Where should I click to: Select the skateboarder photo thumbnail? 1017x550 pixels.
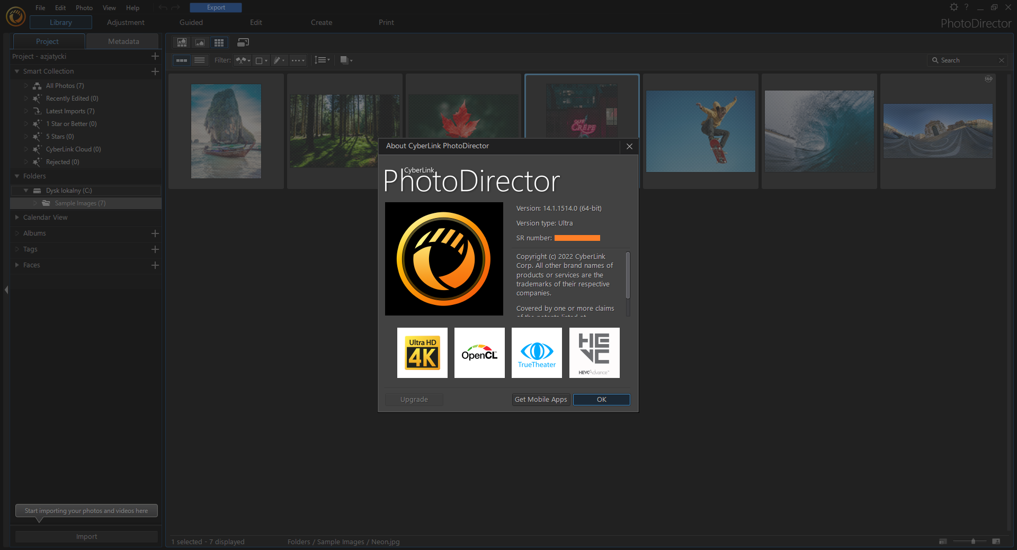click(701, 131)
